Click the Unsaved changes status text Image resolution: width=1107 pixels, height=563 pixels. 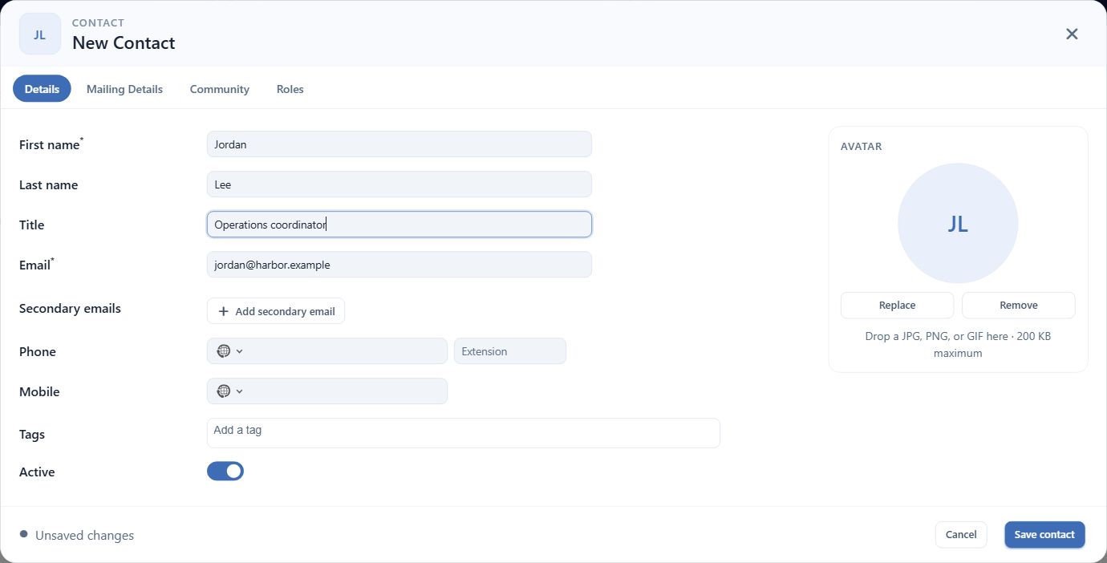(84, 536)
